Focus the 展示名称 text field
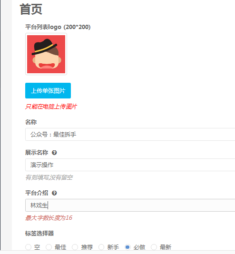 click(130, 165)
